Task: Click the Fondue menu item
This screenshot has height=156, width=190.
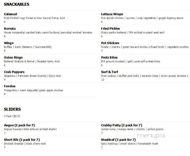Action: pyautogui.click(x=9, y=86)
